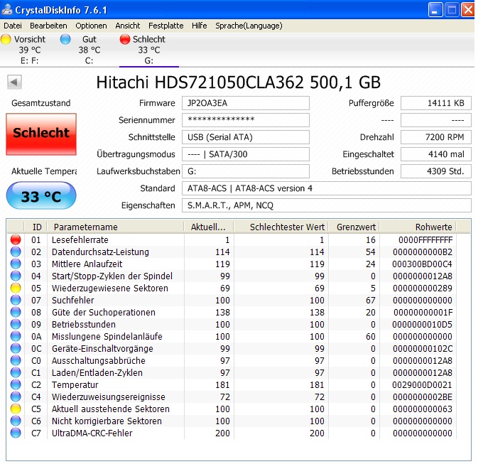Open the Sprache(Language) menu

click(x=249, y=26)
